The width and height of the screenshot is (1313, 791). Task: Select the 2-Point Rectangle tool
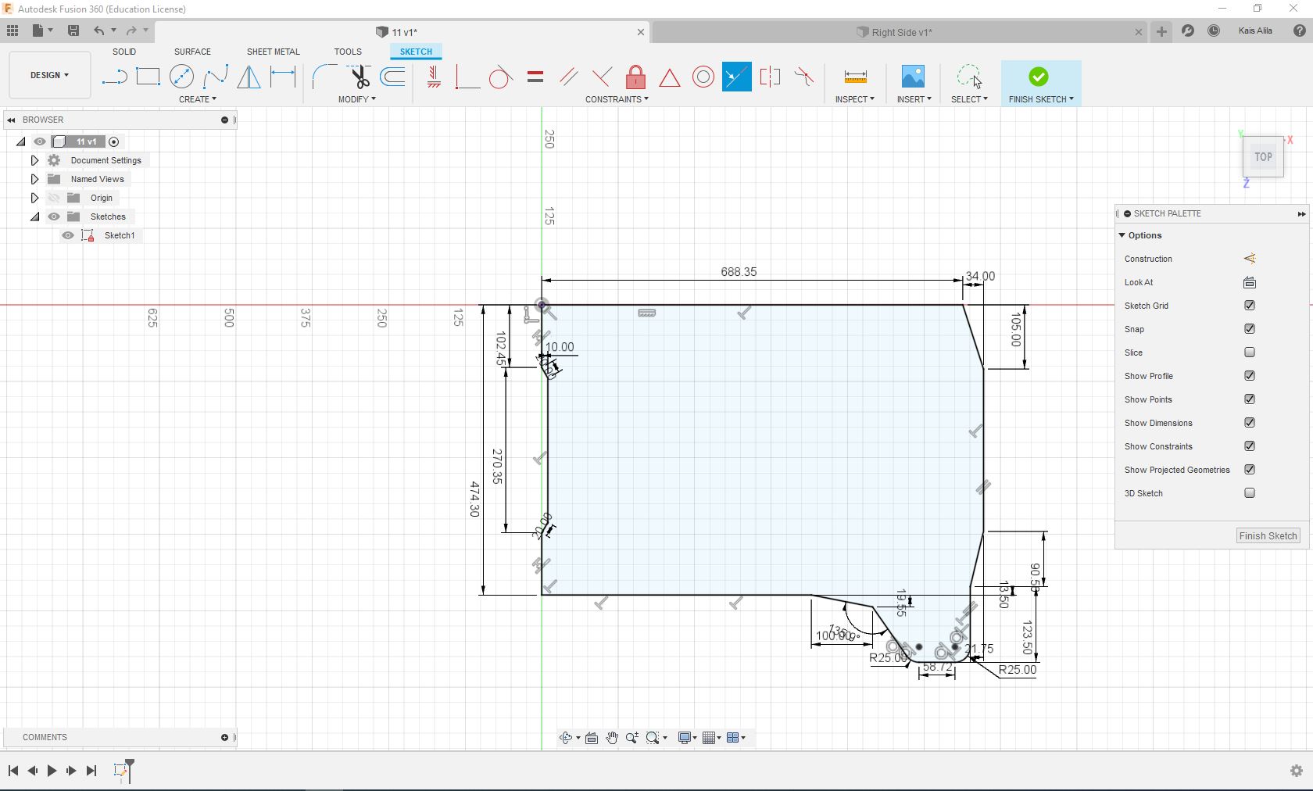pyautogui.click(x=148, y=77)
